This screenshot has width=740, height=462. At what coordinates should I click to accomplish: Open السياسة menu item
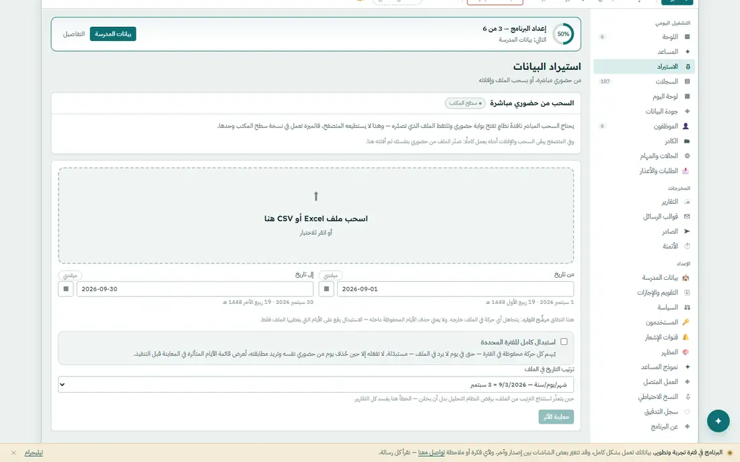click(x=644, y=307)
